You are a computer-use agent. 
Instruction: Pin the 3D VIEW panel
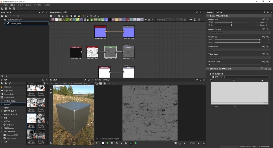click(85, 80)
